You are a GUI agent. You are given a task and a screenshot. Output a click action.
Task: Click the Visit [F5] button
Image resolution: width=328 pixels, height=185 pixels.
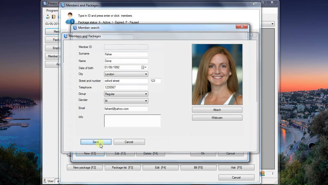[236, 168]
